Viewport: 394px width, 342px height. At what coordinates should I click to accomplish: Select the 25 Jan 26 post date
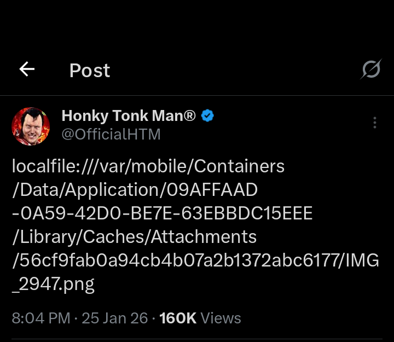click(114, 318)
